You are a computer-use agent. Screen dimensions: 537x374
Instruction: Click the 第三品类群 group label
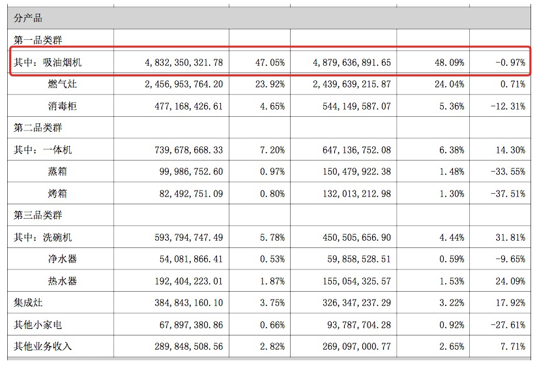click(x=38, y=215)
